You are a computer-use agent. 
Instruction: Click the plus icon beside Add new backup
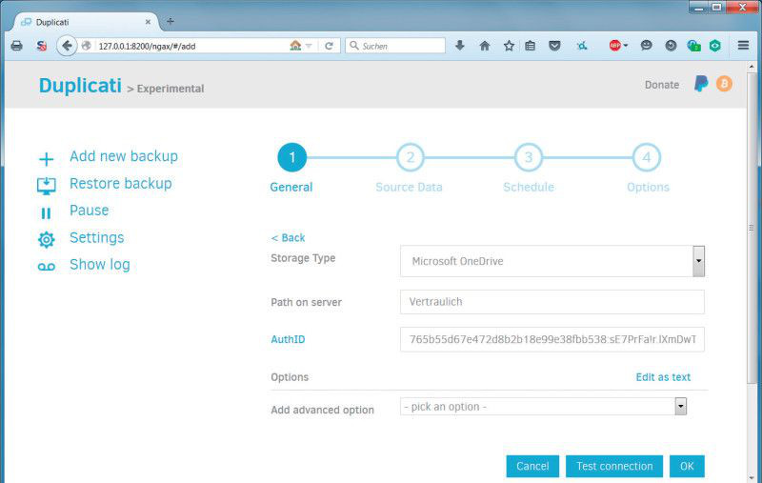click(46, 159)
